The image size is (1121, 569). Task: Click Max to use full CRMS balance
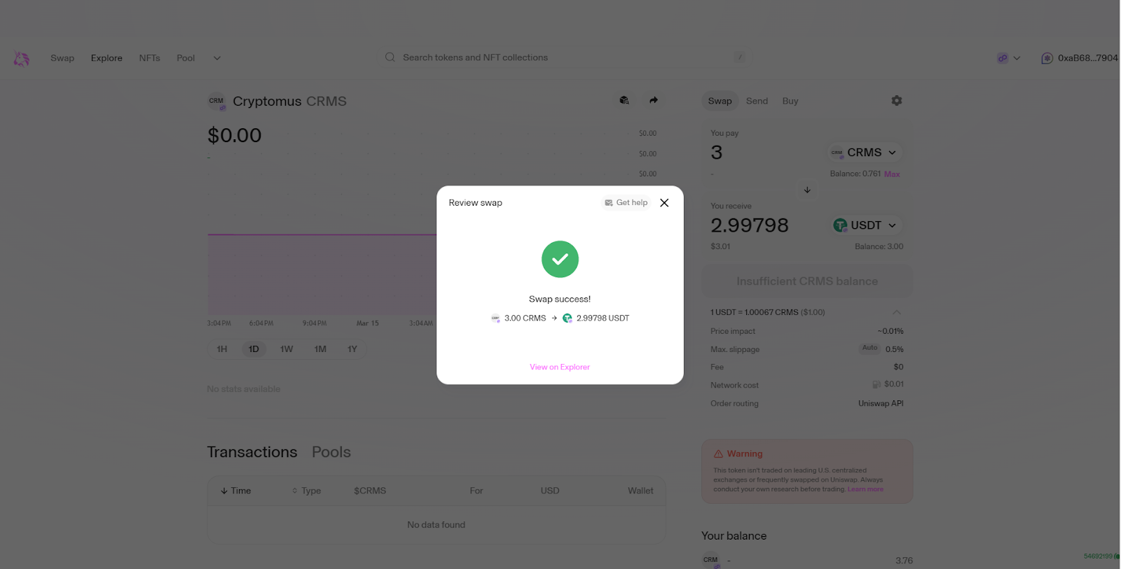click(x=891, y=174)
